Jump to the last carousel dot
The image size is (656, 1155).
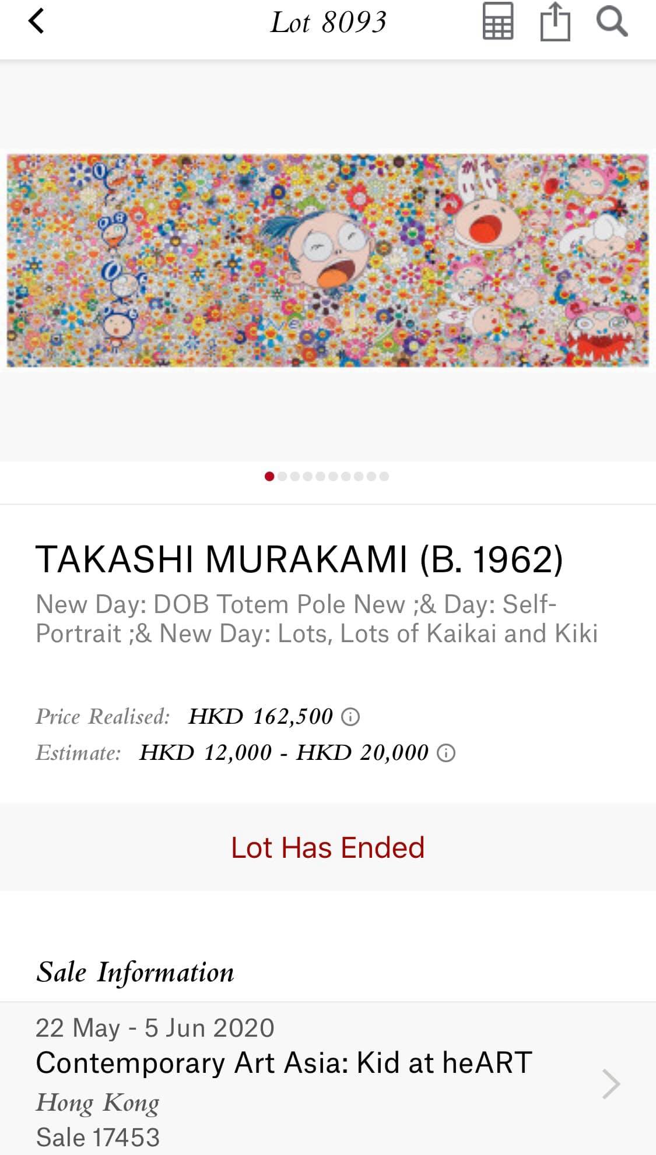384,476
